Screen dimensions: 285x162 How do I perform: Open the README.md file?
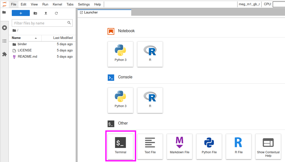[x=27, y=57]
